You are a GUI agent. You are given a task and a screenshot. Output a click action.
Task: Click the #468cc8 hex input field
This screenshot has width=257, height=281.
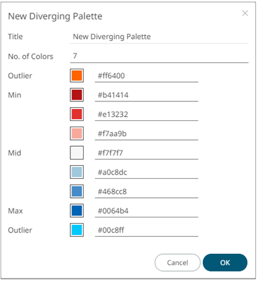point(146,192)
